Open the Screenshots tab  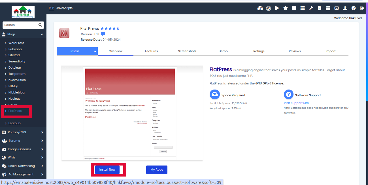pos(187,51)
